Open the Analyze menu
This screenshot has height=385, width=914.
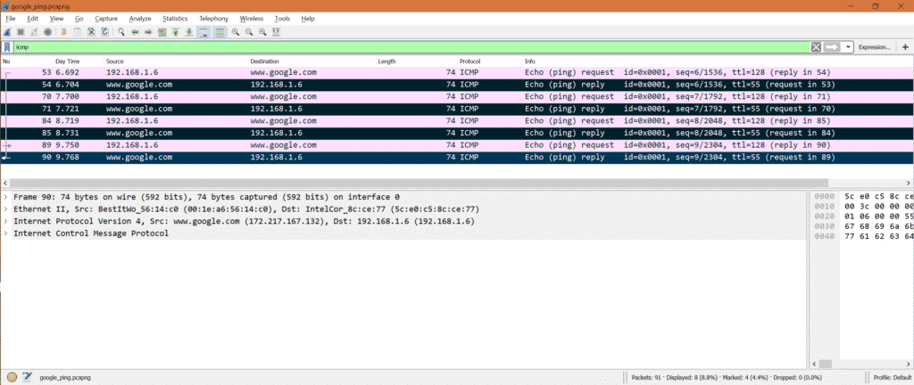click(x=140, y=18)
